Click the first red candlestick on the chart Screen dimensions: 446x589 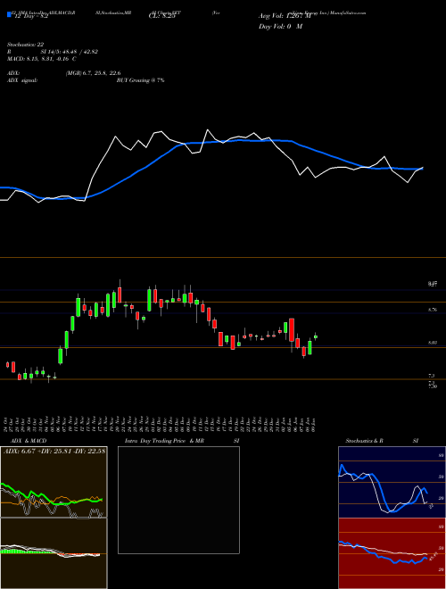click(x=7, y=365)
